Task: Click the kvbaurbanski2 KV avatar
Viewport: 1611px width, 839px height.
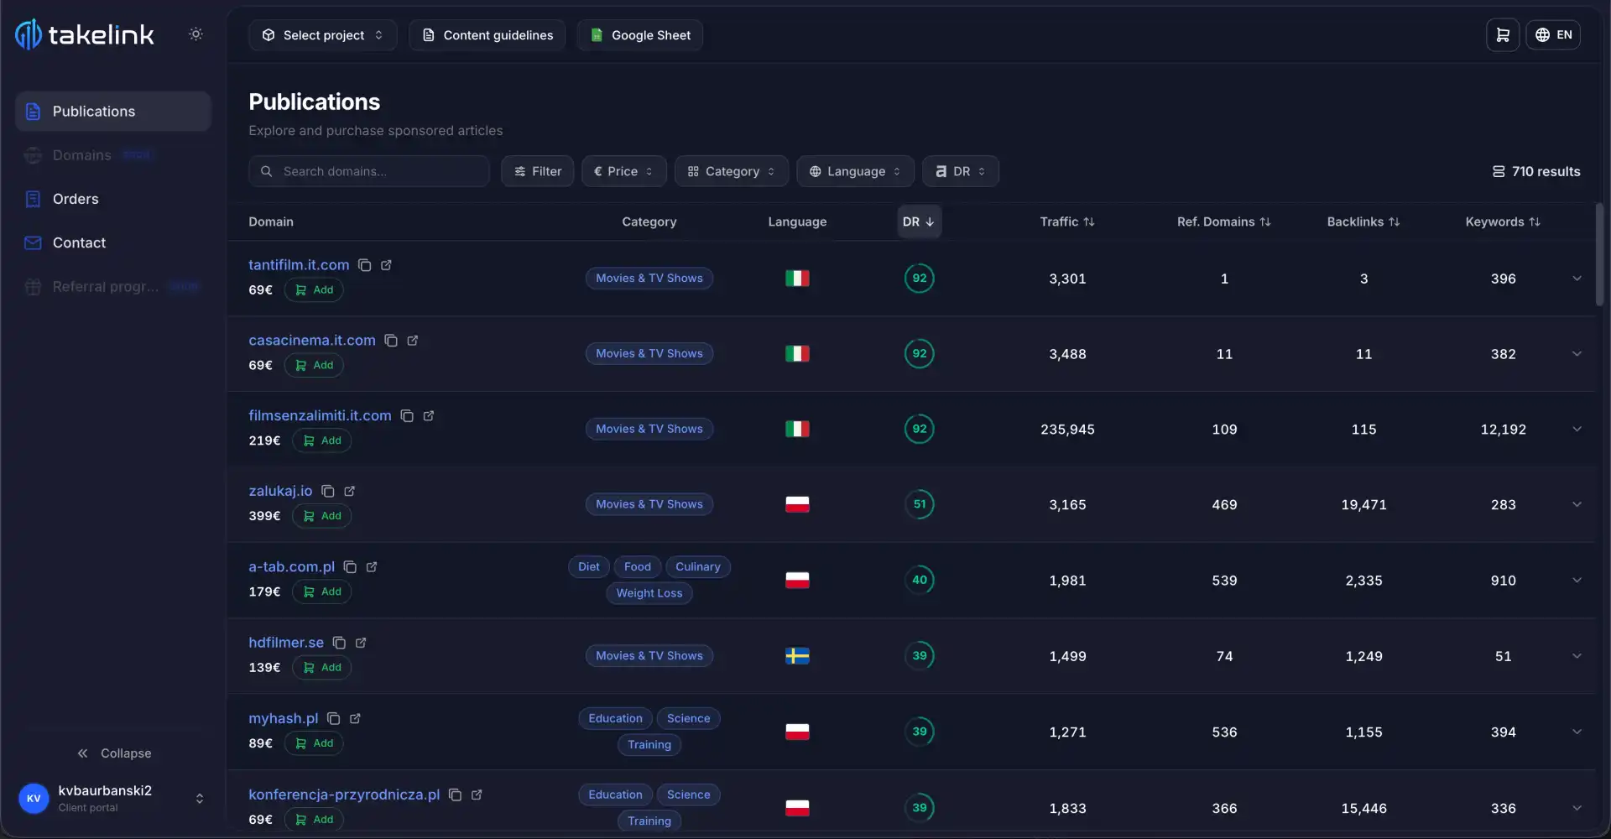Action: pyautogui.click(x=34, y=799)
